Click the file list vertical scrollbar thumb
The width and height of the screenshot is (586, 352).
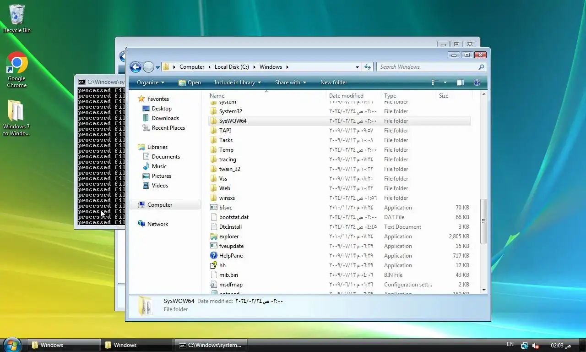coord(483,221)
